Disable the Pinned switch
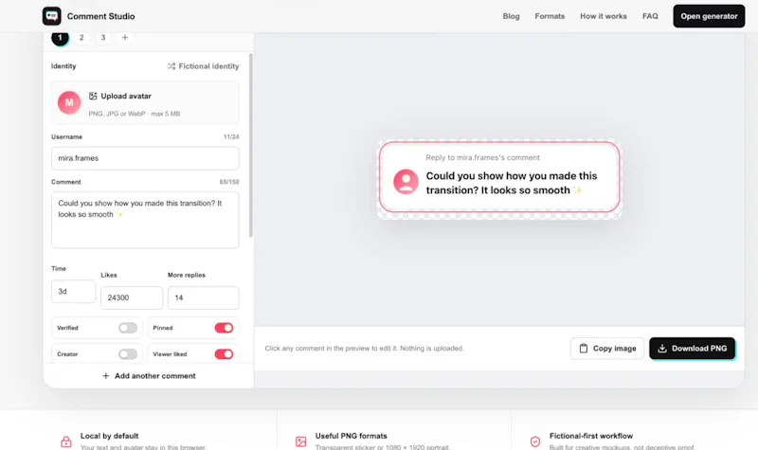The image size is (758, 450). click(x=224, y=328)
